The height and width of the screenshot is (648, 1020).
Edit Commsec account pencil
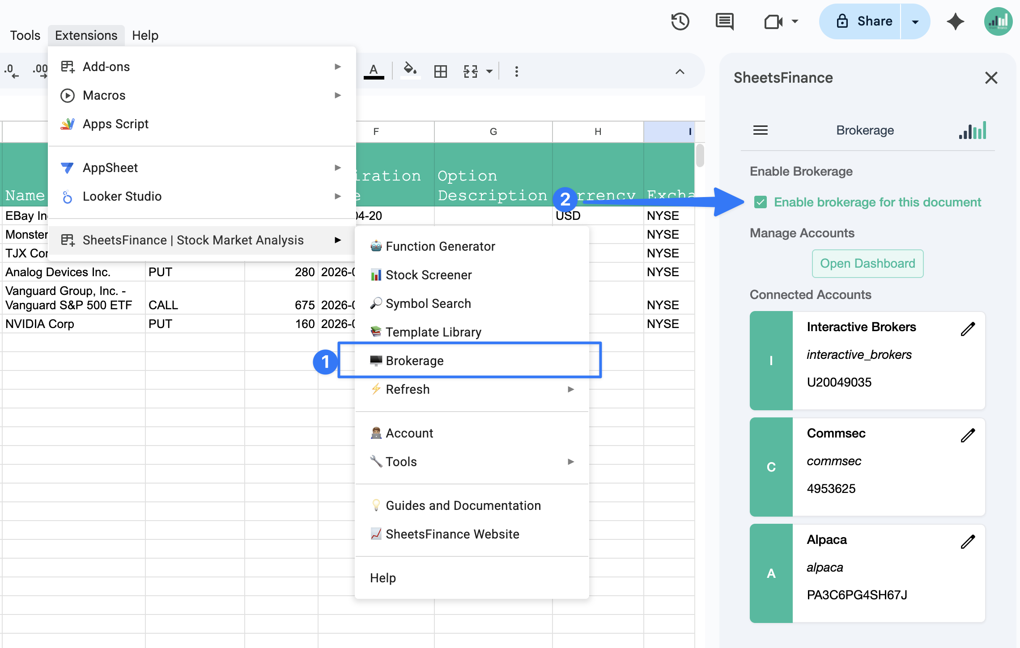pyautogui.click(x=968, y=435)
